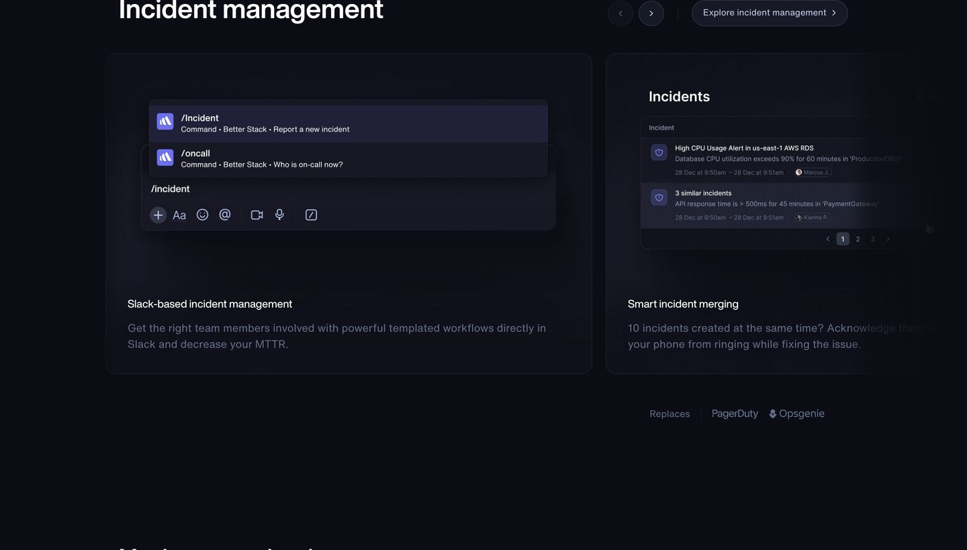Viewport: 967px width, 550px height.
Task: Go to previous carousel slide arrow
Action: (620, 13)
